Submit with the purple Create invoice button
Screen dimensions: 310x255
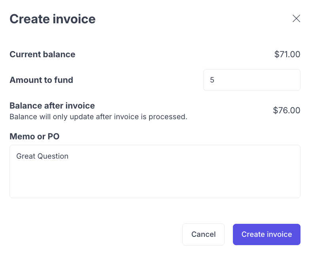click(267, 234)
